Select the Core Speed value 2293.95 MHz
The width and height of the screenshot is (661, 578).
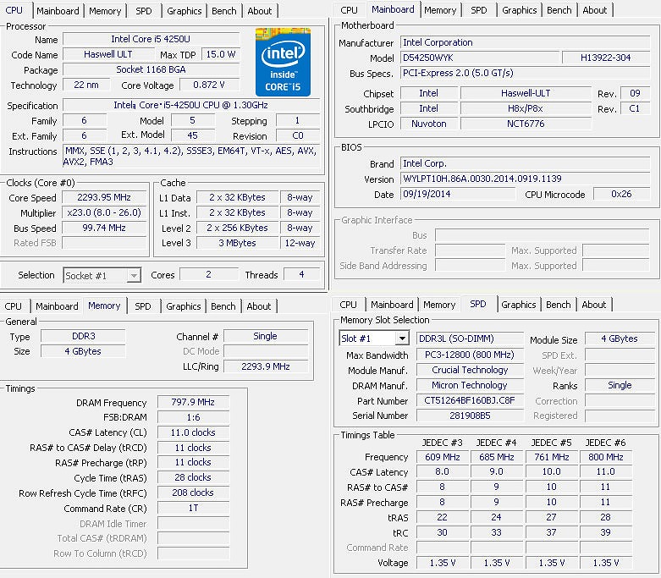(104, 197)
